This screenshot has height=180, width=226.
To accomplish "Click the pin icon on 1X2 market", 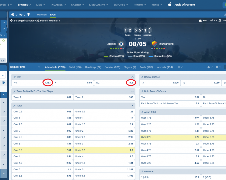I will point(14,77).
